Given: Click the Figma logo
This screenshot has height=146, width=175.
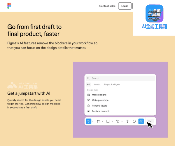Looking at the screenshot, I should click(x=9, y=6).
